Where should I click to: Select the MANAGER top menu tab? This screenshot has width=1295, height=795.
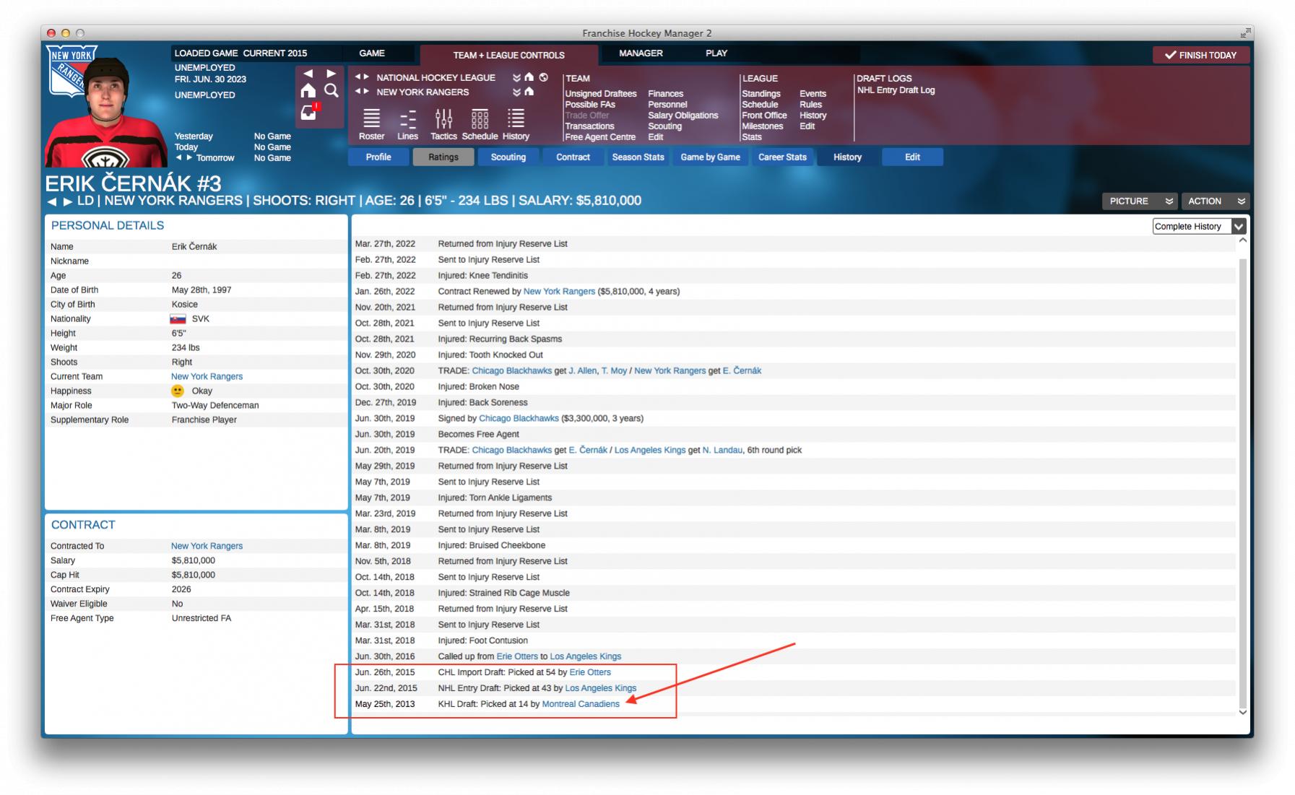[641, 53]
